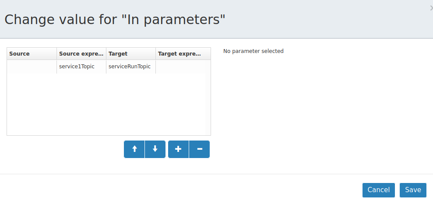
Task: Cancel the In parameters dialog
Action: tap(379, 190)
